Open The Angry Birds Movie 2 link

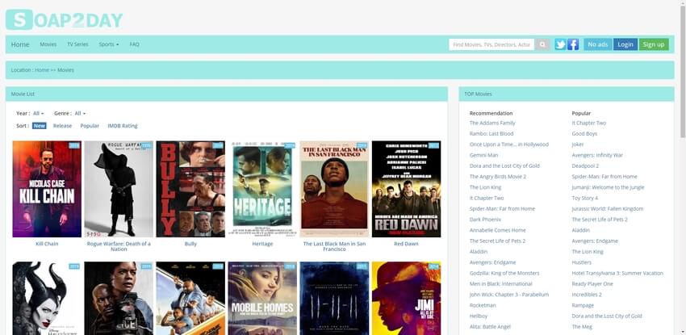(498, 177)
